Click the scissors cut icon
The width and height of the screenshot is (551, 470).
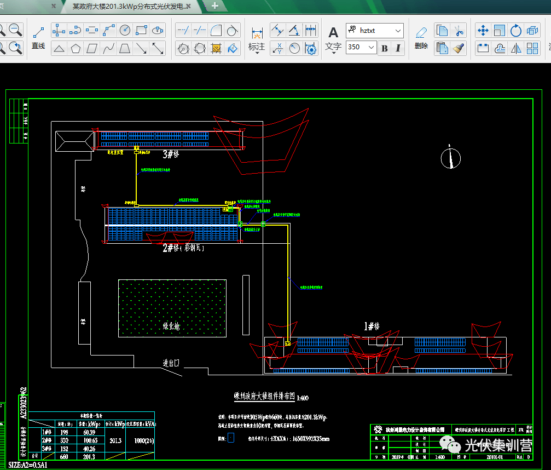(x=459, y=30)
